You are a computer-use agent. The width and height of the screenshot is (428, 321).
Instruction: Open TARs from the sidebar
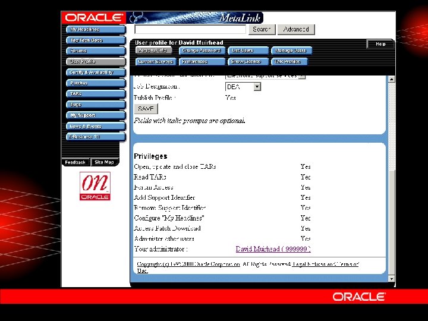96,94
